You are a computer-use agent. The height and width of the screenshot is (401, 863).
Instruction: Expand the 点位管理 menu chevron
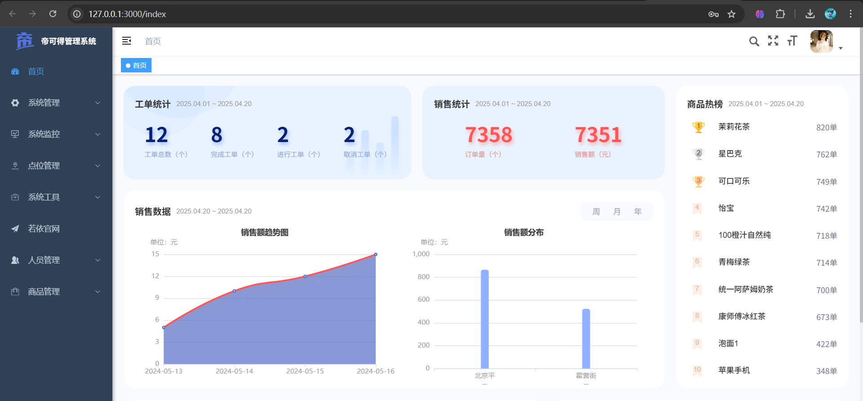click(98, 166)
